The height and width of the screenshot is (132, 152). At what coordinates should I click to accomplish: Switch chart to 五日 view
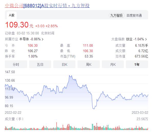click(x=40, y=64)
